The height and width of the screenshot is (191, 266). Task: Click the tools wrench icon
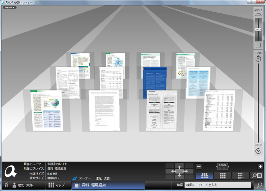(x=6, y=185)
